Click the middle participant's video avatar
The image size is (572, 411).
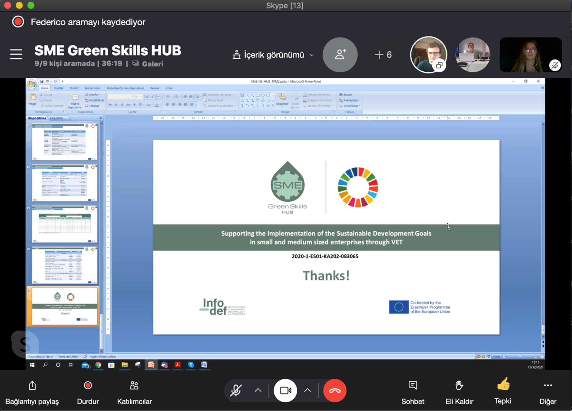[472, 55]
